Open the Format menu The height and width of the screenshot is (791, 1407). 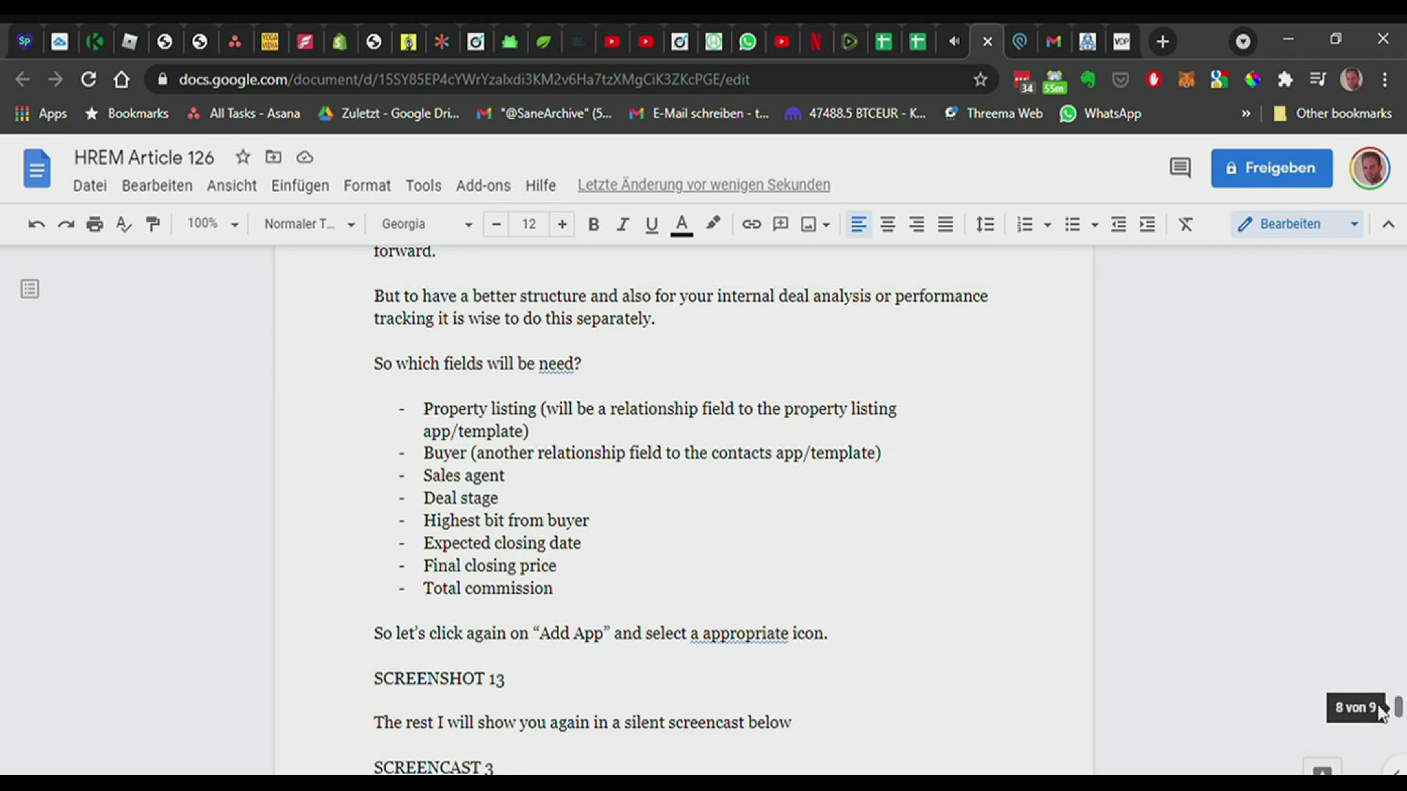(x=366, y=185)
